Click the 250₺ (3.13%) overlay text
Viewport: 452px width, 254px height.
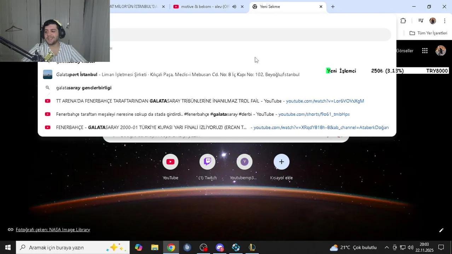(x=387, y=71)
